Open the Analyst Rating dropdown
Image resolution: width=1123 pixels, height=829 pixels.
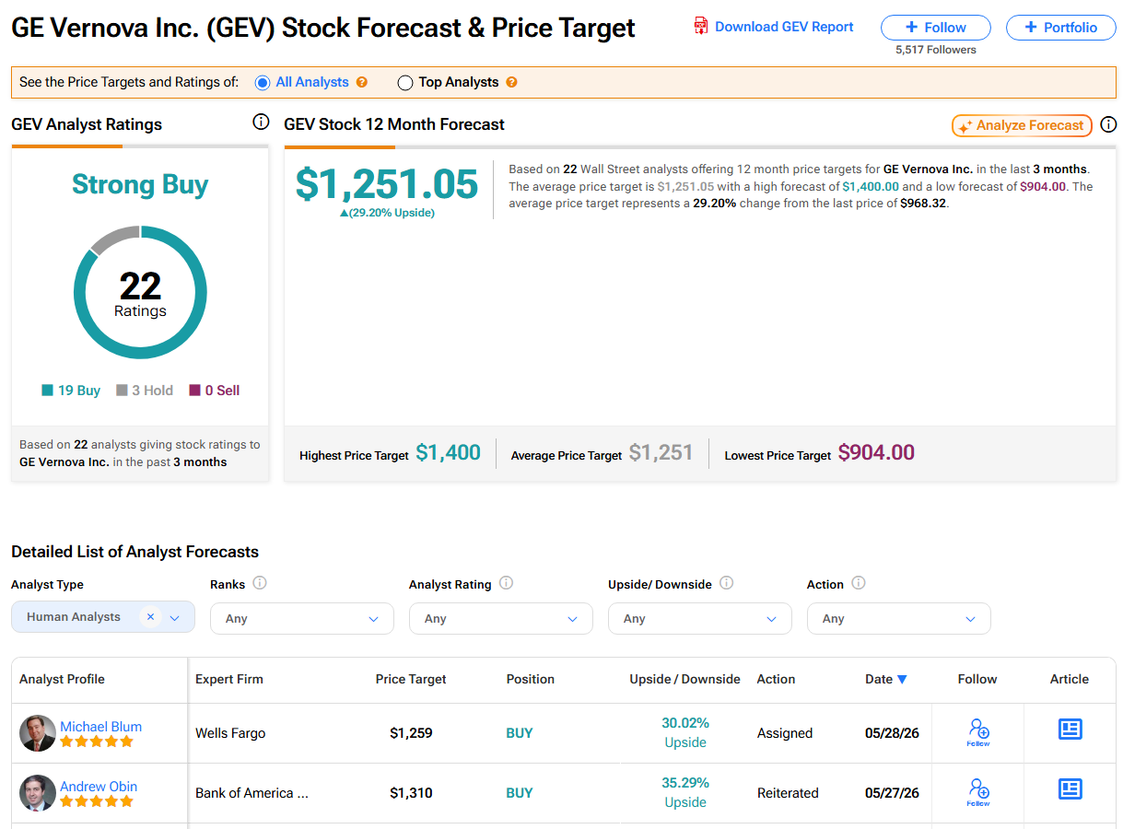coord(501,618)
